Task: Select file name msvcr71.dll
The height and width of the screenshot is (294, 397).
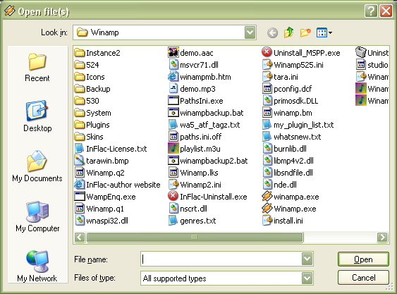Action: coord(199,65)
